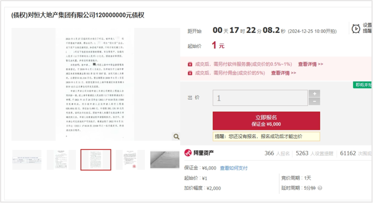Click red bag icon beside 软件服务费 notice

coord(190,64)
